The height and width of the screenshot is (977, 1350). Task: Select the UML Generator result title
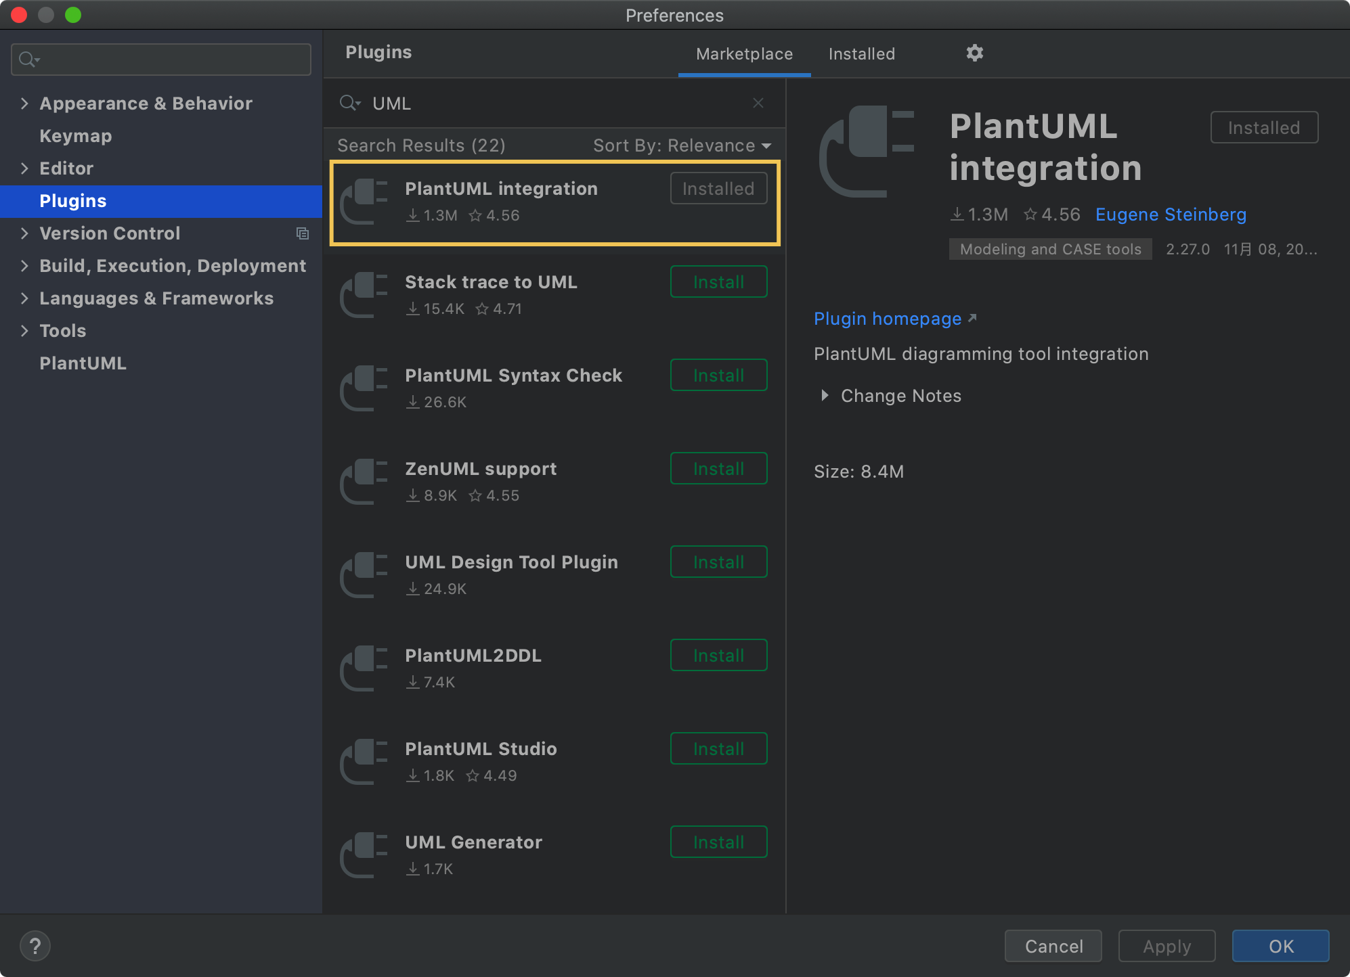tap(473, 842)
